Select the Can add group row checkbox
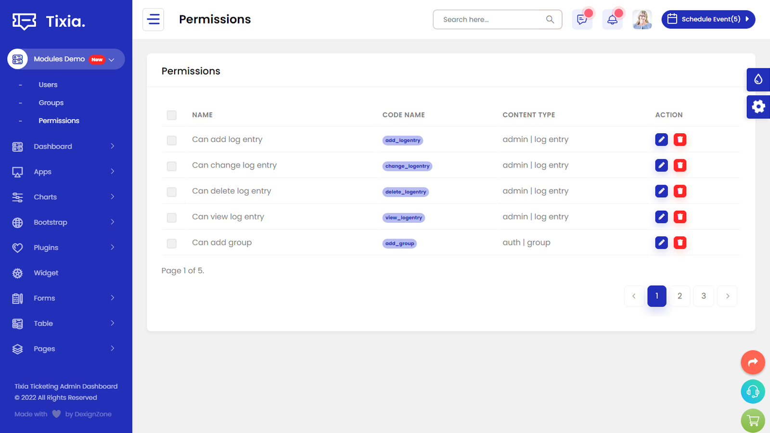The height and width of the screenshot is (433, 770). [x=172, y=243]
